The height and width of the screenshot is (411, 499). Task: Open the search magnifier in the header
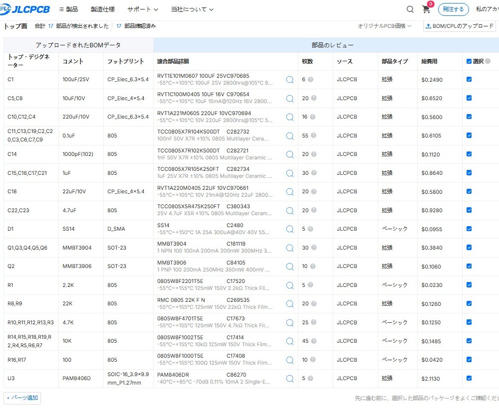click(410, 9)
